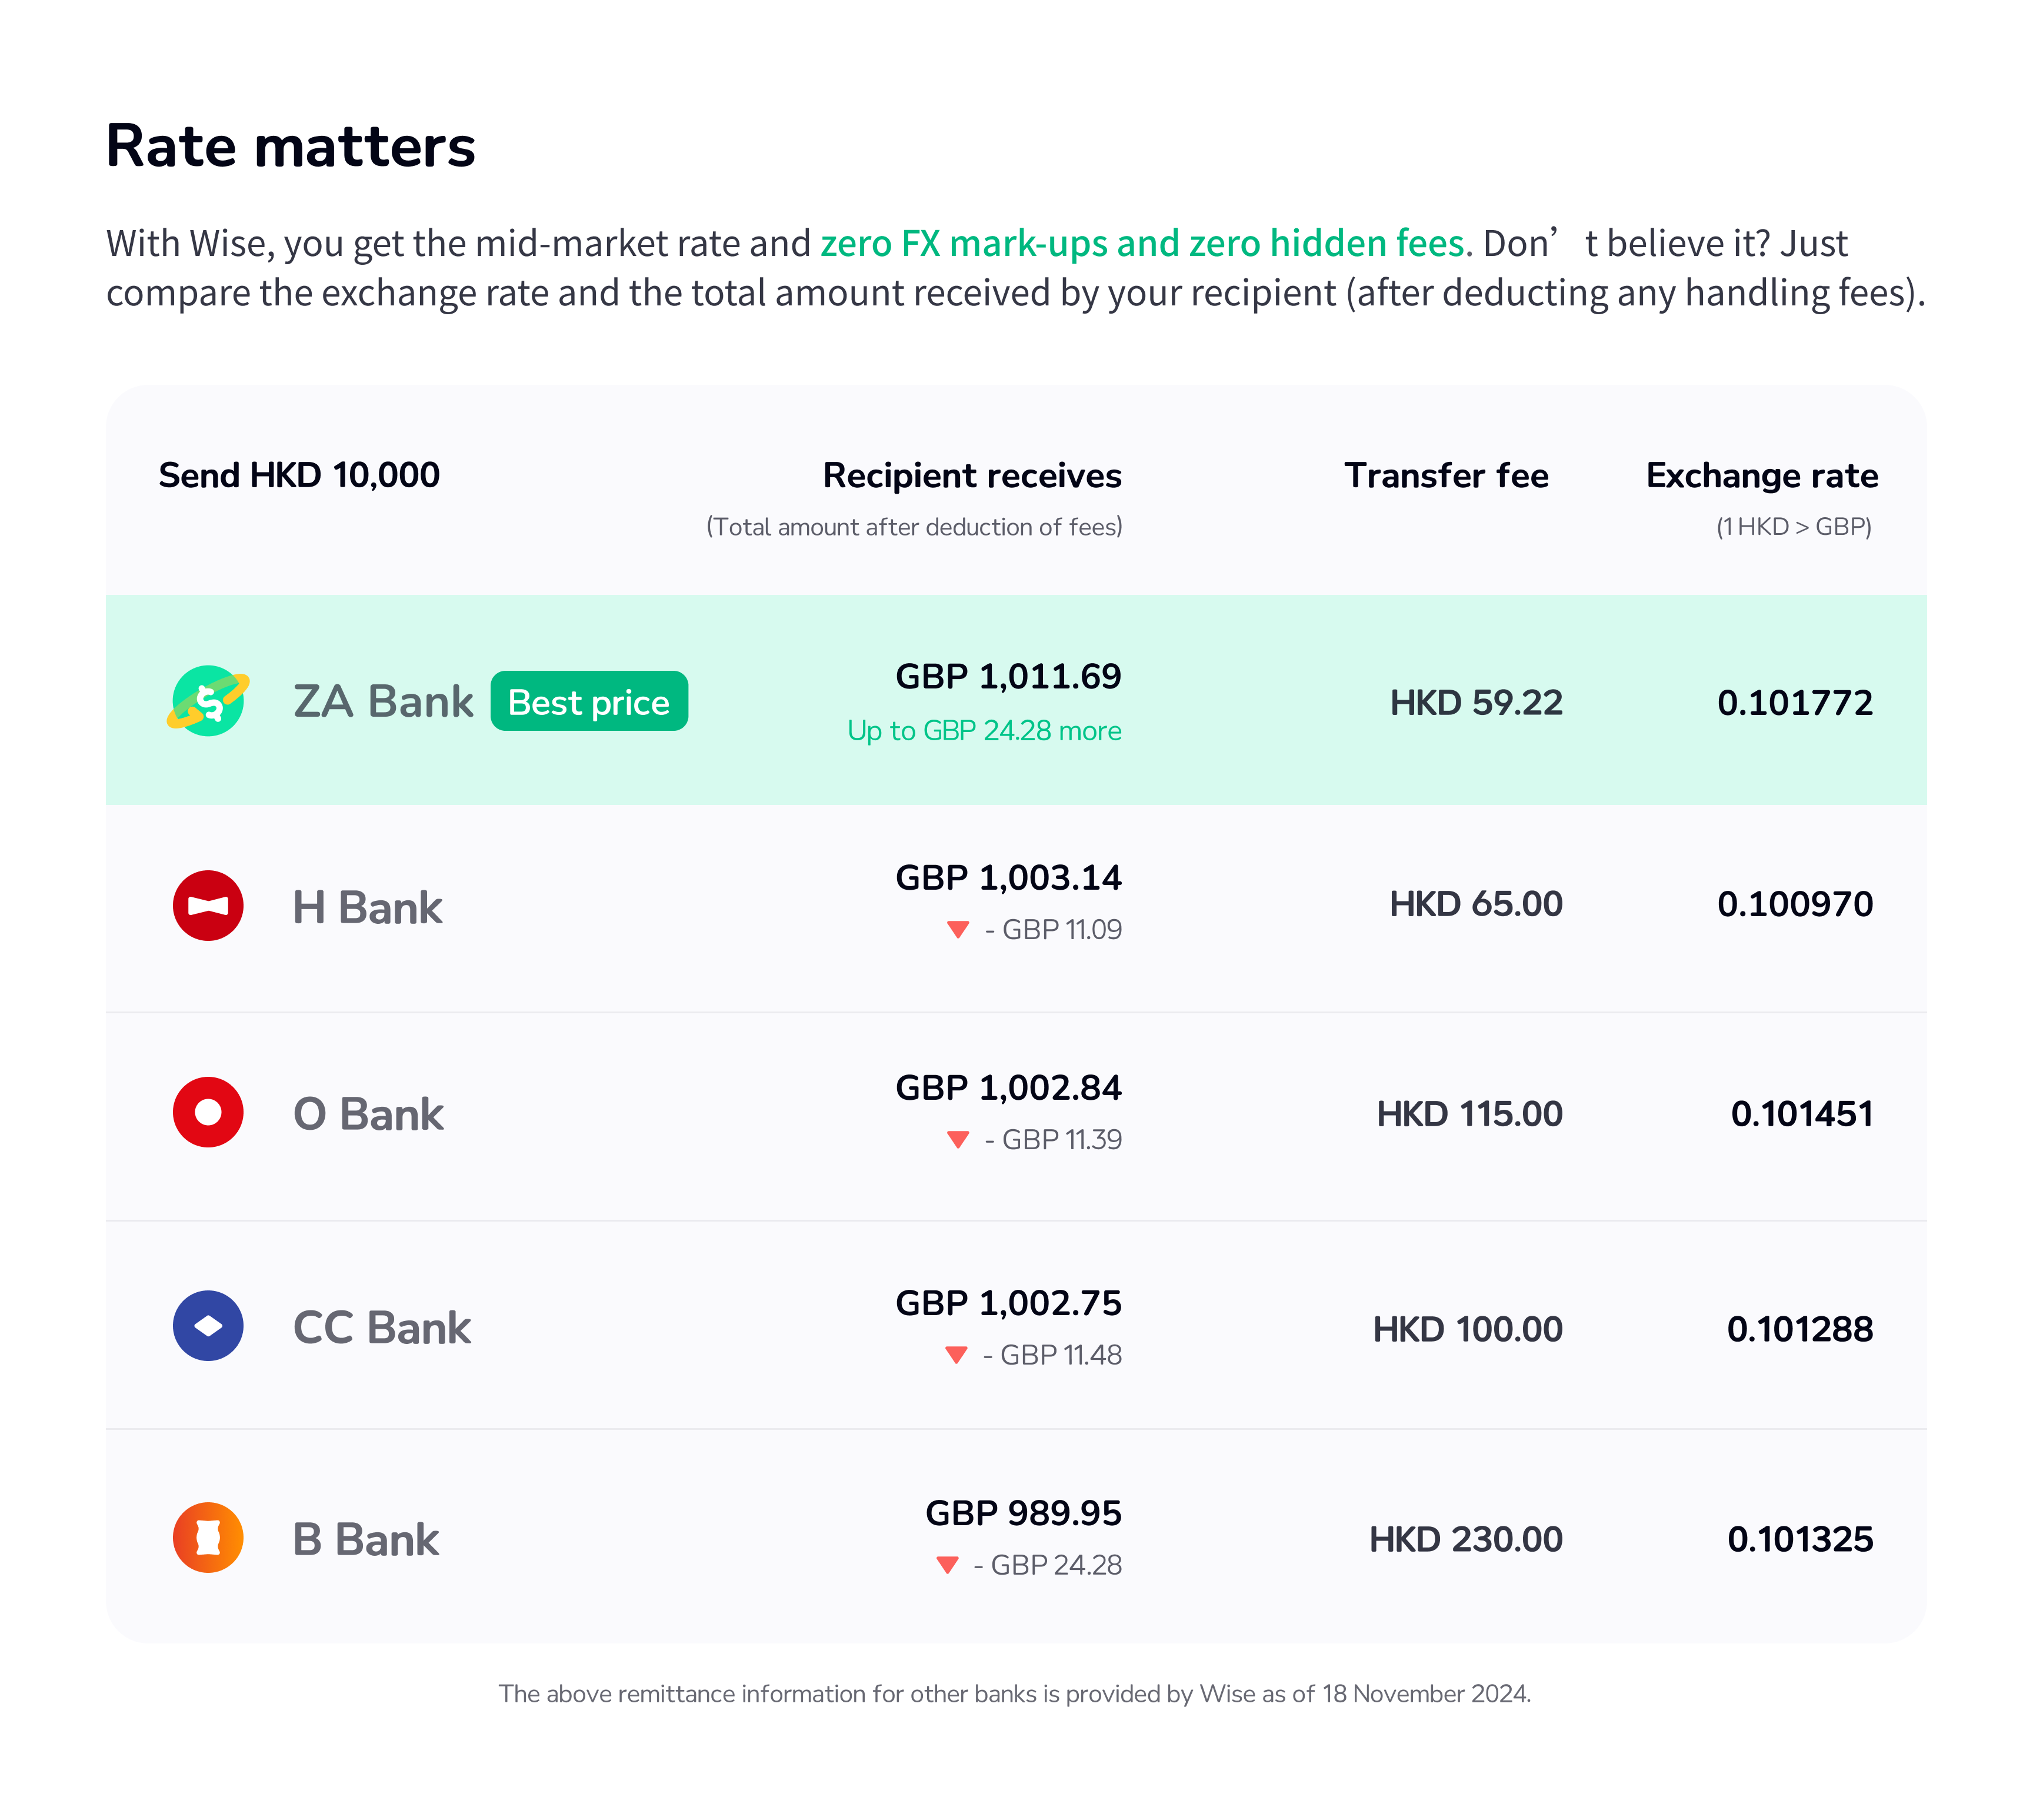Screen dimensions: 2033x1820
Task: Select GBP 1,003.14 amount for H Bank
Action: pyautogui.click(x=1008, y=878)
